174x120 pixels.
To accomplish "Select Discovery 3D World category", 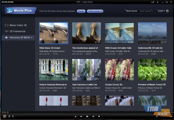I will pyautogui.click(x=18, y=37).
